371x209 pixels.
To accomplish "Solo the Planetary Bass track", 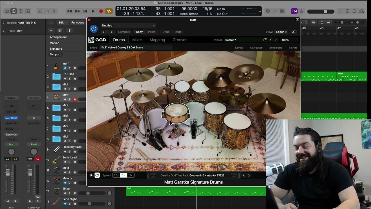I will pyautogui.click(x=69, y=152).
